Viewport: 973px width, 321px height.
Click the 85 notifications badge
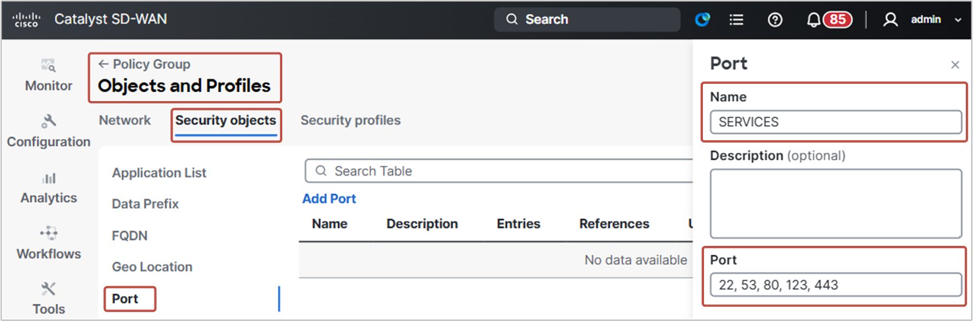point(837,20)
